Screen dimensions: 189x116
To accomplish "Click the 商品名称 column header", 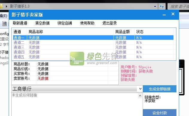I will tap(70, 32).
